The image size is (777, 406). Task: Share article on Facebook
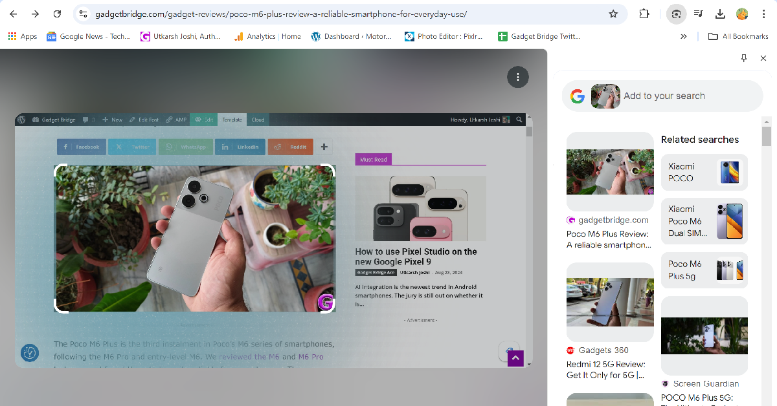pos(82,147)
